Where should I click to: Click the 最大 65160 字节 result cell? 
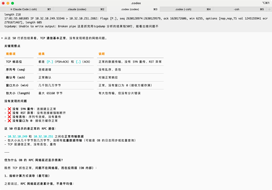coord(50,93)
